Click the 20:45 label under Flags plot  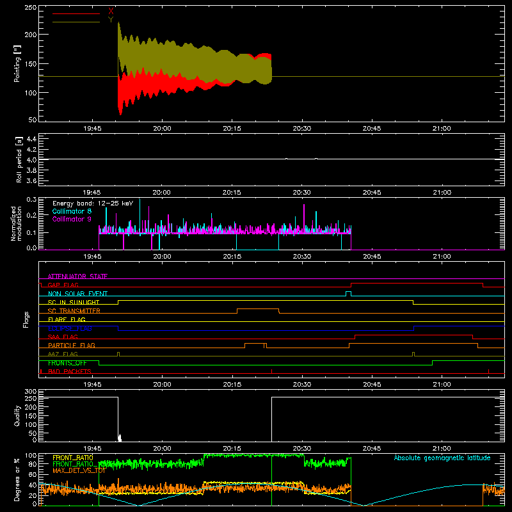click(372, 385)
